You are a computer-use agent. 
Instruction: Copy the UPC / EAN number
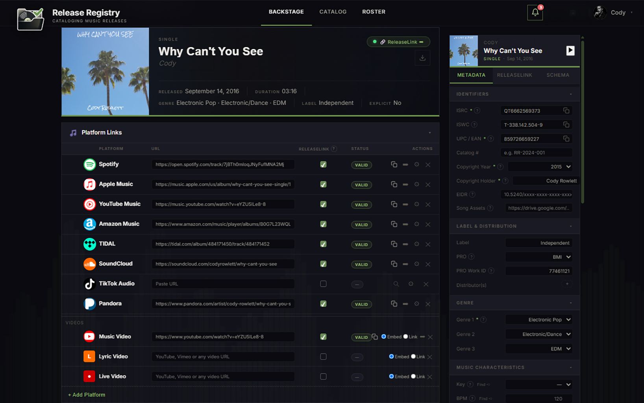tap(566, 139)
